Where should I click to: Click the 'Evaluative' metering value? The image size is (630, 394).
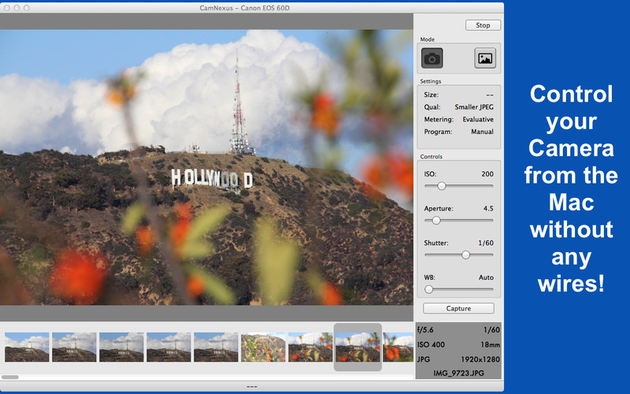click(478, 120)
